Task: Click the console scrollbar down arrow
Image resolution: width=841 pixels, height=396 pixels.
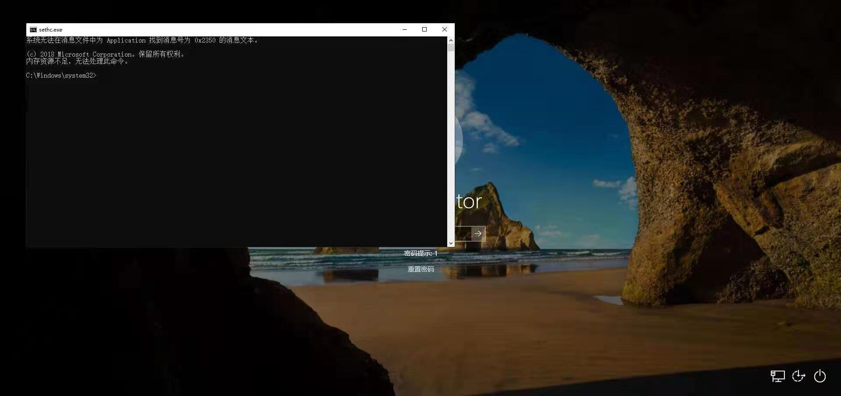Action: (x=451, y=243)
